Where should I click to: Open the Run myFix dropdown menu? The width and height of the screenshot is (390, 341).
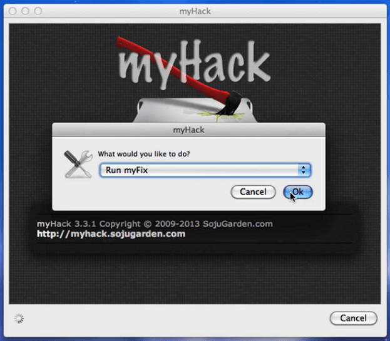coord(205,170)
